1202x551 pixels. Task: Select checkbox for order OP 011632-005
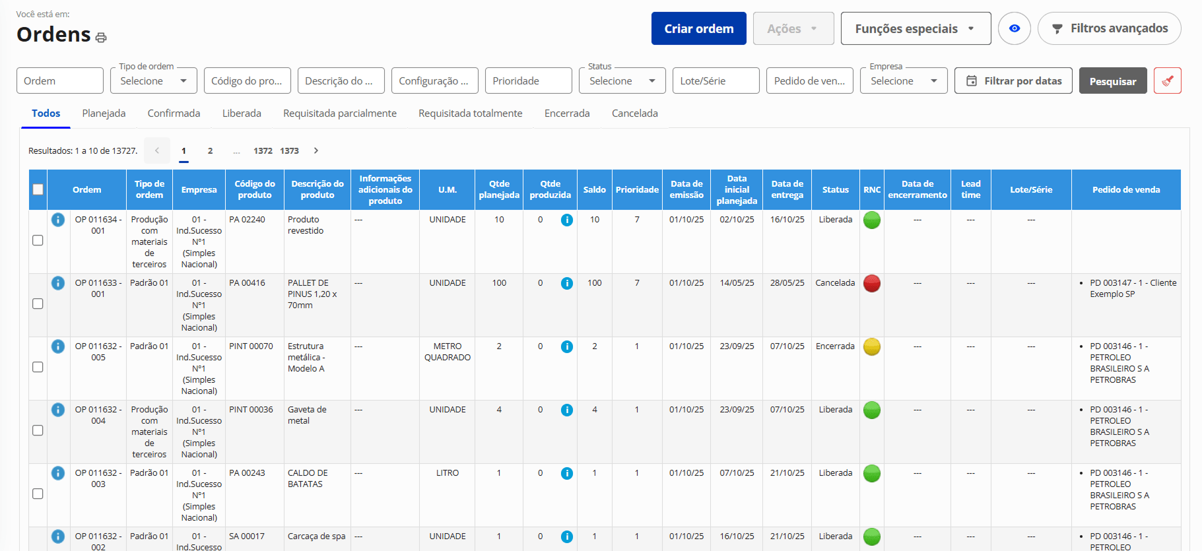point(38,367)
